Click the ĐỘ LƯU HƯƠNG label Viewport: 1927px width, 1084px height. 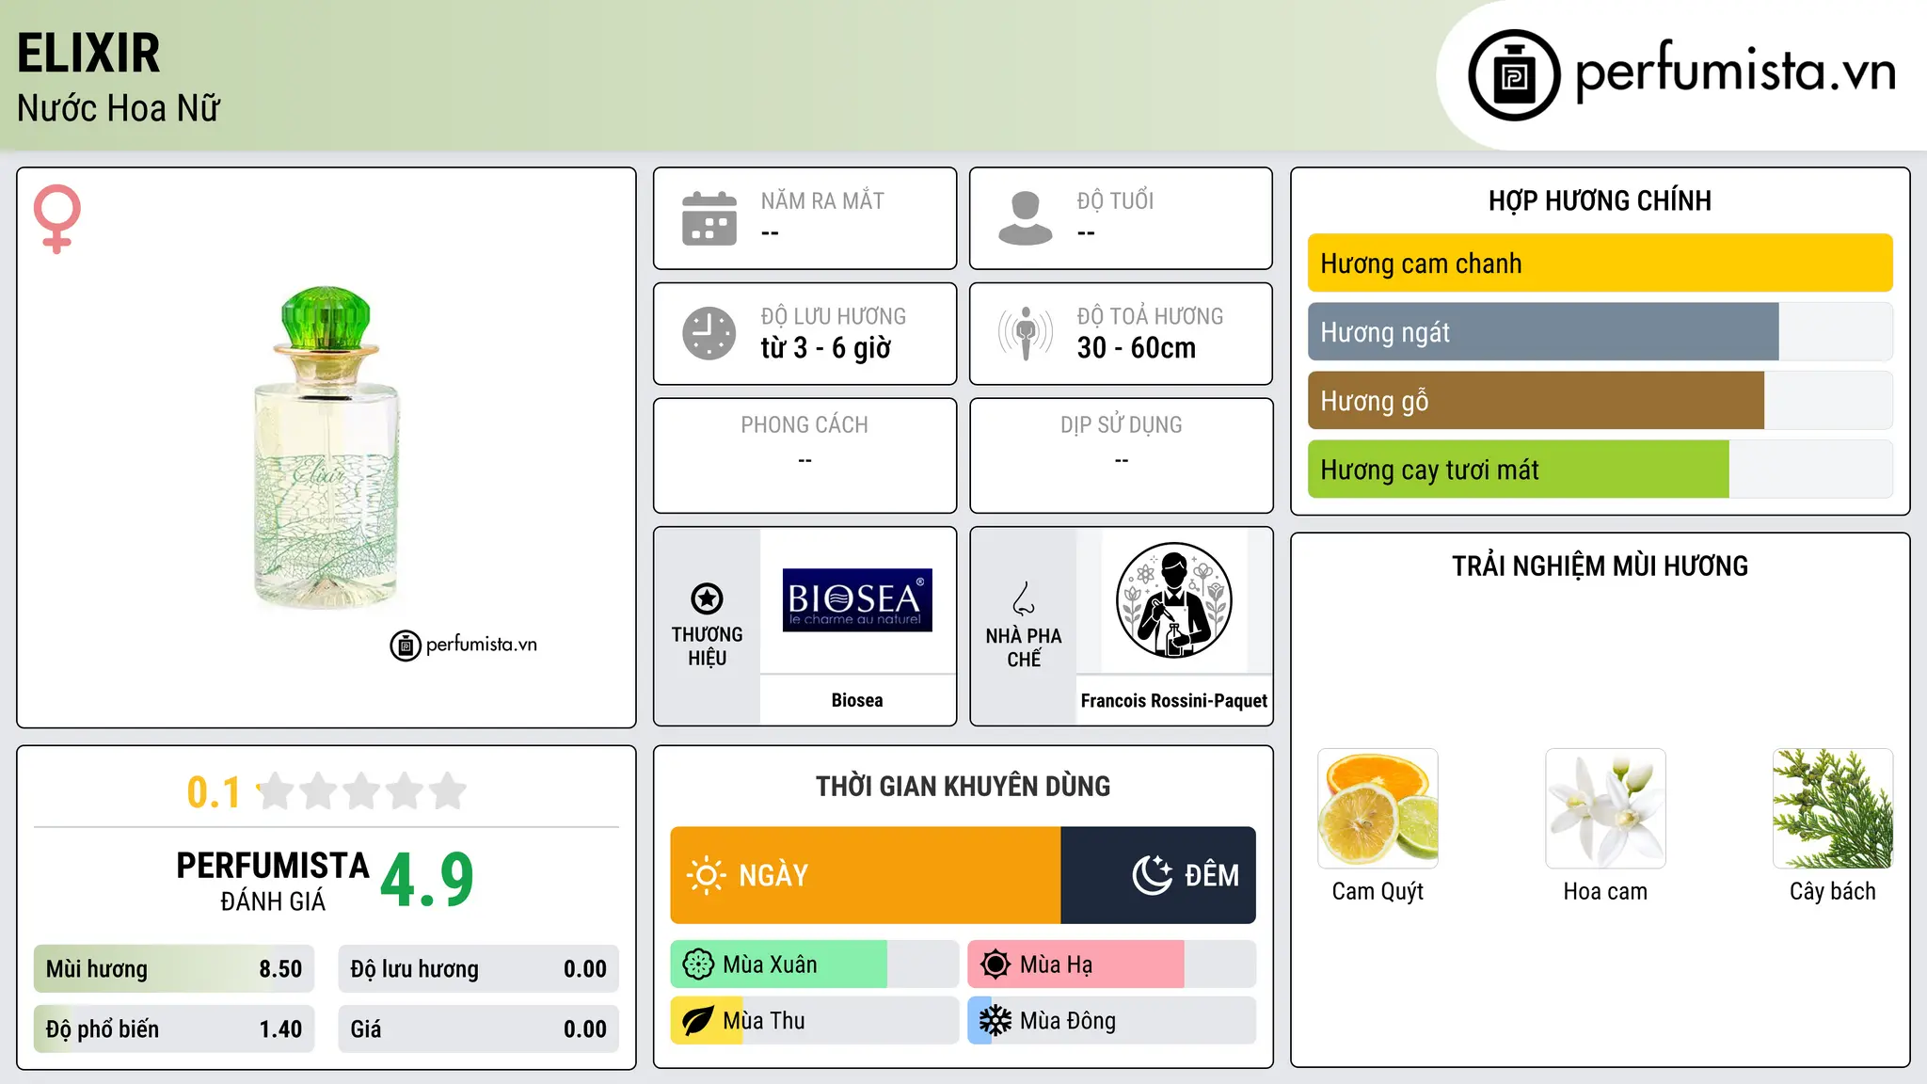tap(834, 316)
